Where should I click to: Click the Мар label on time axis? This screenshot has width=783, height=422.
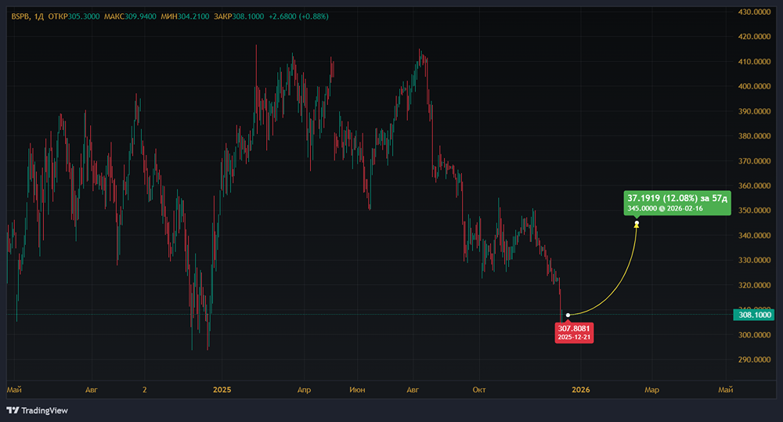tap(651, 389)
